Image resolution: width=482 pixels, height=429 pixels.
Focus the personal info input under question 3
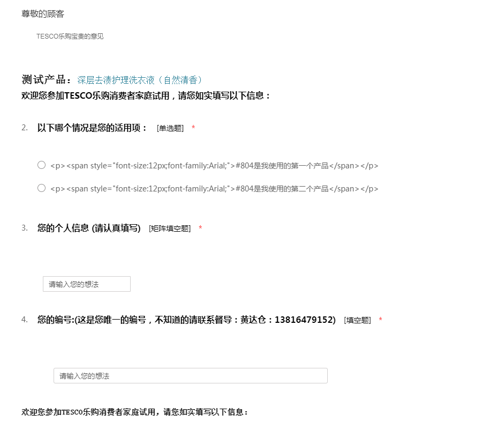[x=87, y=284]
